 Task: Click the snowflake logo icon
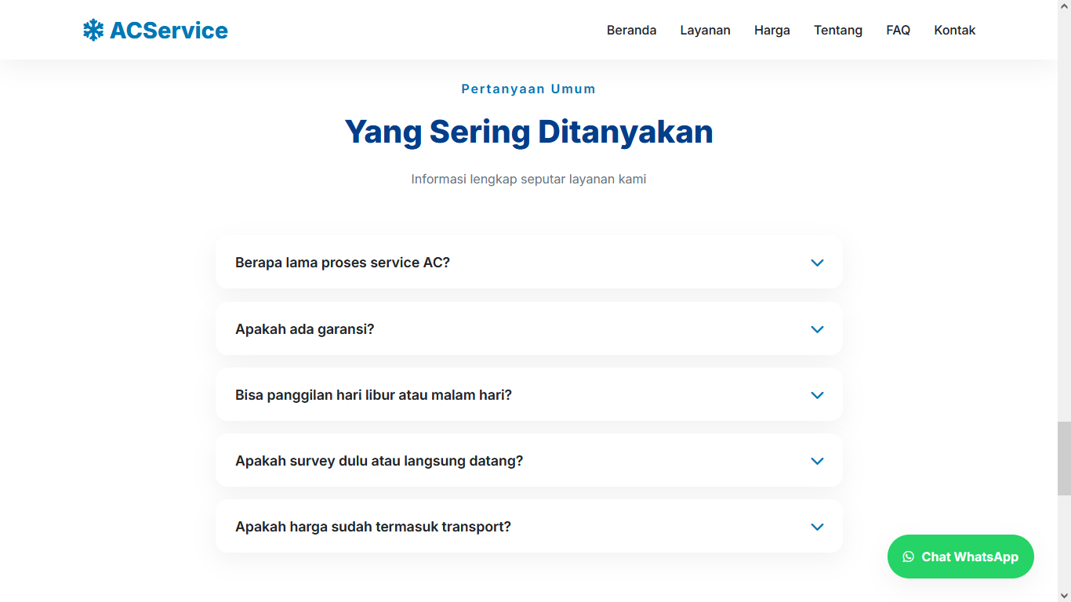pos(93,31)
